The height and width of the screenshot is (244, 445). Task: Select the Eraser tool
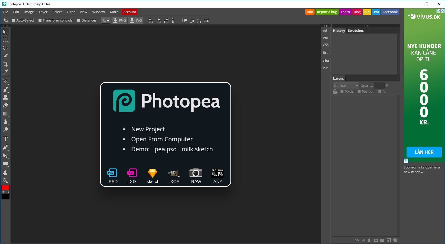[x=5, y=105]
